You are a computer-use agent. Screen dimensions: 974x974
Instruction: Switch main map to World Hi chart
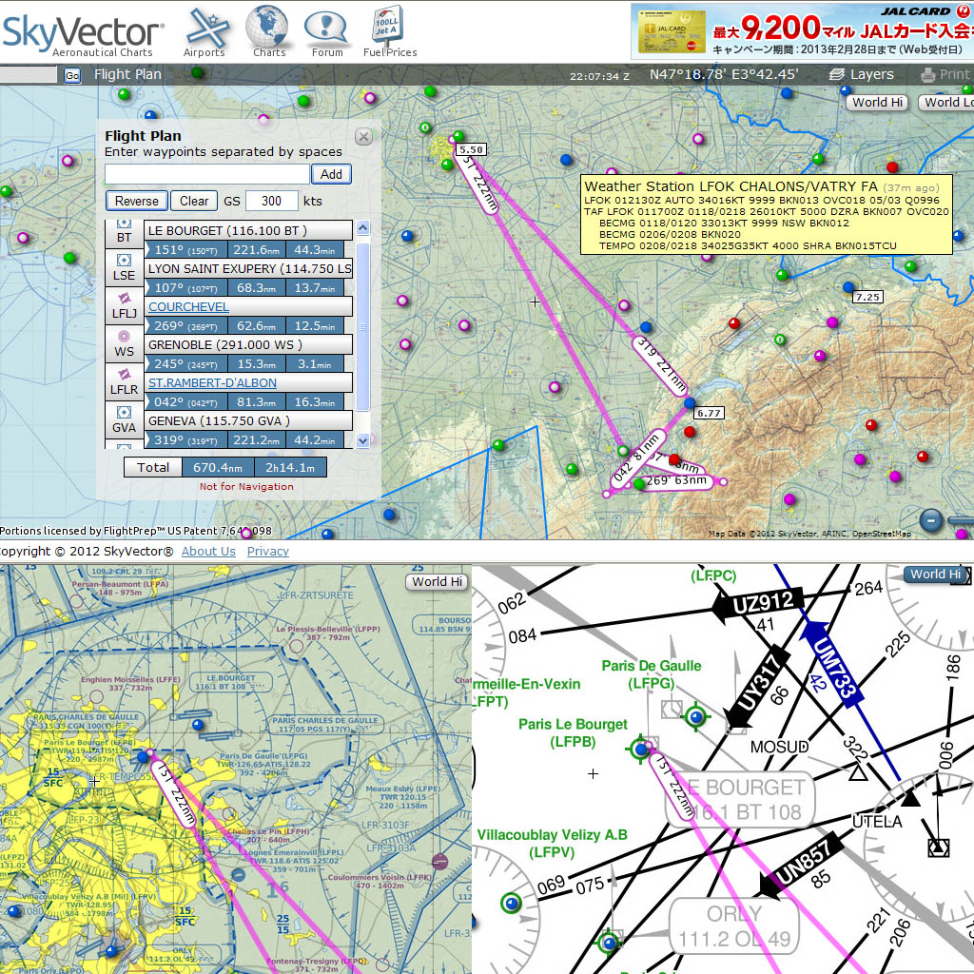[x=877, y=103]
